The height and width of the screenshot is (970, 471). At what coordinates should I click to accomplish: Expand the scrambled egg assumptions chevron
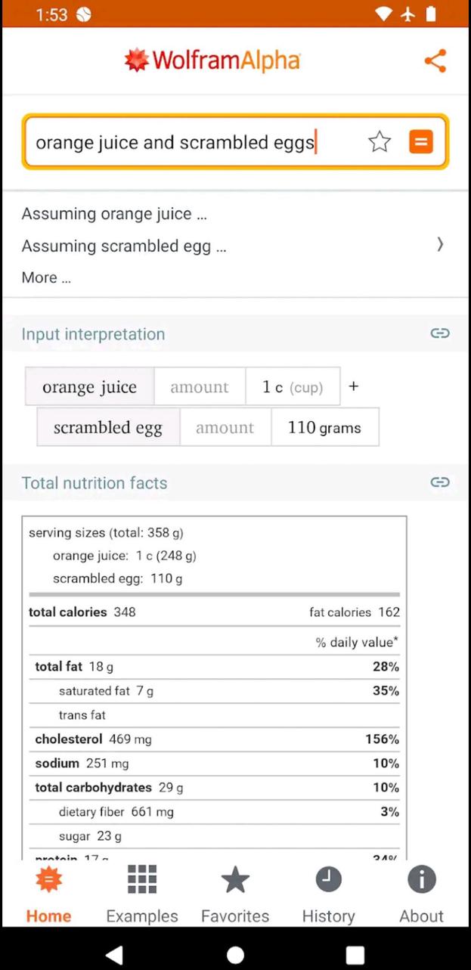440,245
